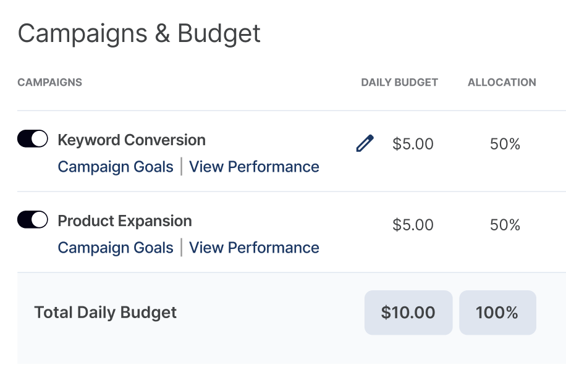Select the 50% allocation for Keyword Conversion
Image resolution: width=566 pixels, height=378 pixels.
505,143
